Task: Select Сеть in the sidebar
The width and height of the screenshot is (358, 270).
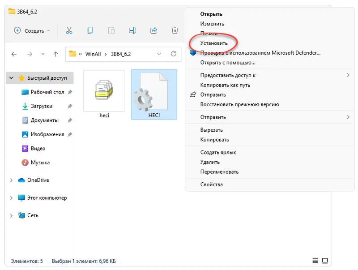Action: pos(33,215)
